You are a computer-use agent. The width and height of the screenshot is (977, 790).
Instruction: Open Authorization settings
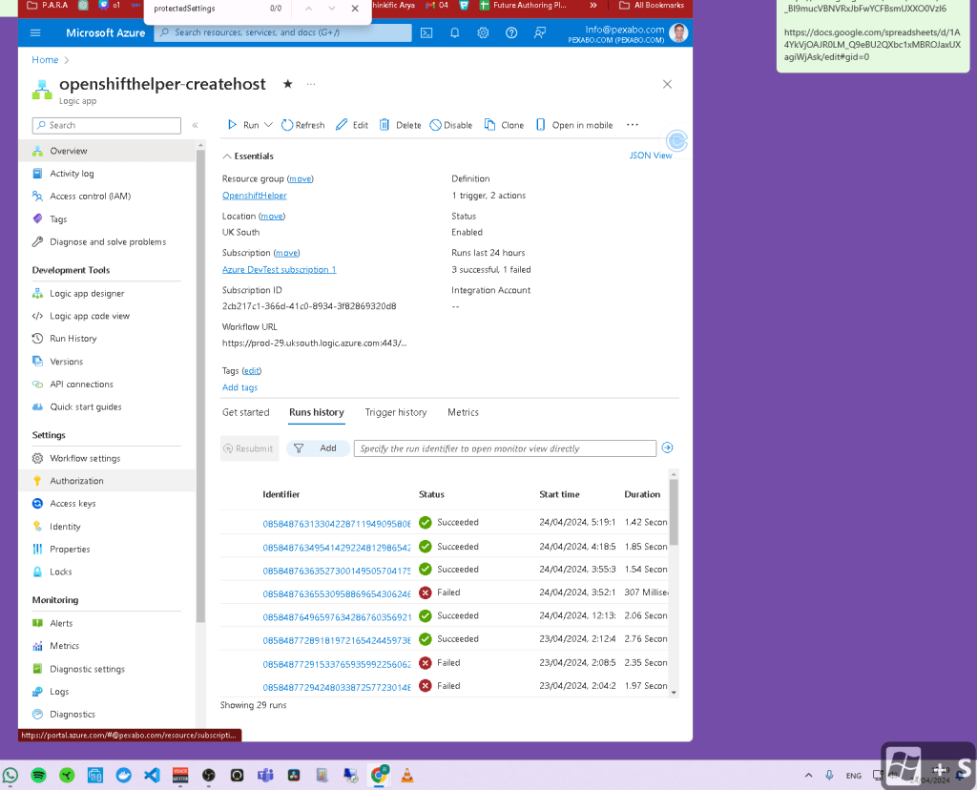(107, 481)
